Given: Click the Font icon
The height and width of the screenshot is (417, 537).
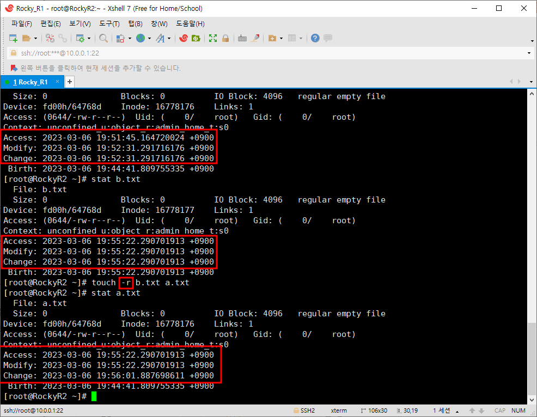Looking at the screenshot, I should pos(160,38).
